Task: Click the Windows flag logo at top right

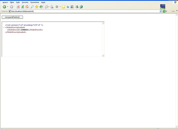Action: pos(175,2)
